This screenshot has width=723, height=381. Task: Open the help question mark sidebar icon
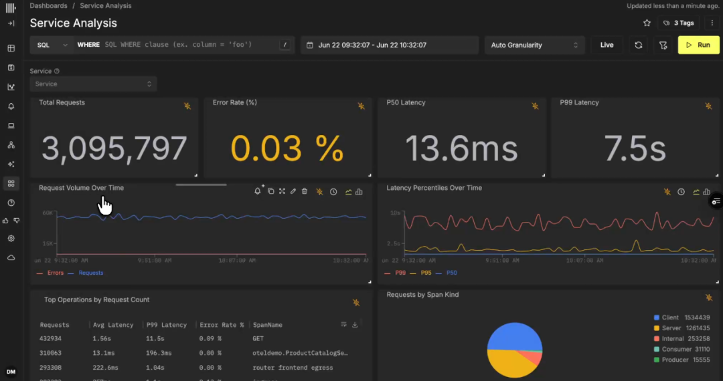11,203
